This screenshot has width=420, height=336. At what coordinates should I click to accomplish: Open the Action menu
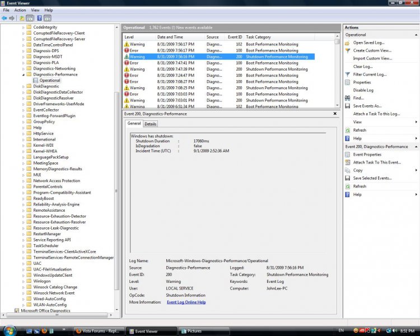(20, 10)
